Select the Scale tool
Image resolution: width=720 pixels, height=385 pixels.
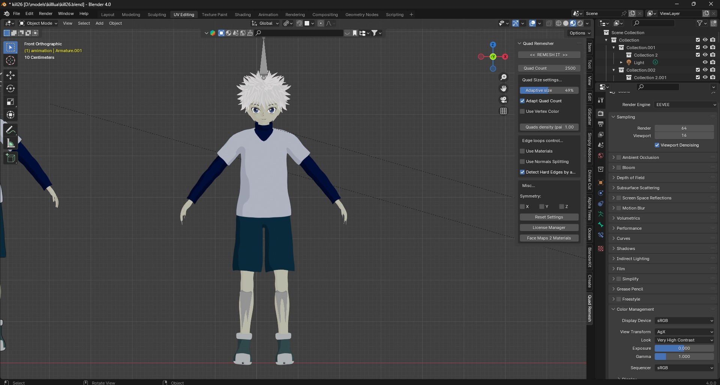[x=11, y=102]
